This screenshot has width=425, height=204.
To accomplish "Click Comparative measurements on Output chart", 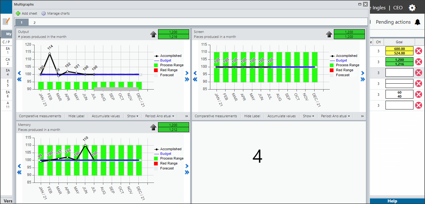I will click(x=40, y=116).
